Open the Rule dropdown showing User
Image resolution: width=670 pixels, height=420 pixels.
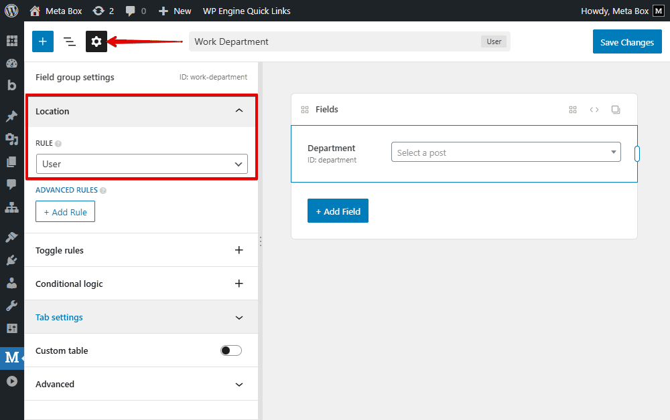pyautogui.click(x=141, y=164)
